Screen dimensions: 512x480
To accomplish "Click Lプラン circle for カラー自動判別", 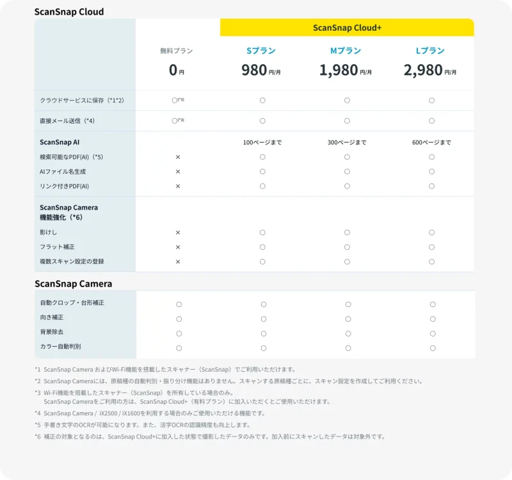I will point(433,348).
